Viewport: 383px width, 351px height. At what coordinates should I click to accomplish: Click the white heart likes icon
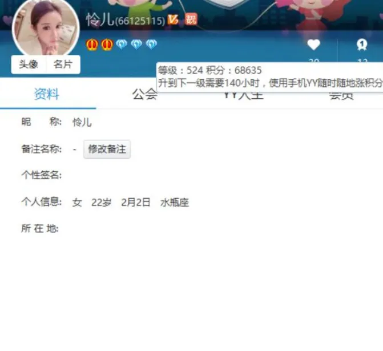click(x=313, y=45)
